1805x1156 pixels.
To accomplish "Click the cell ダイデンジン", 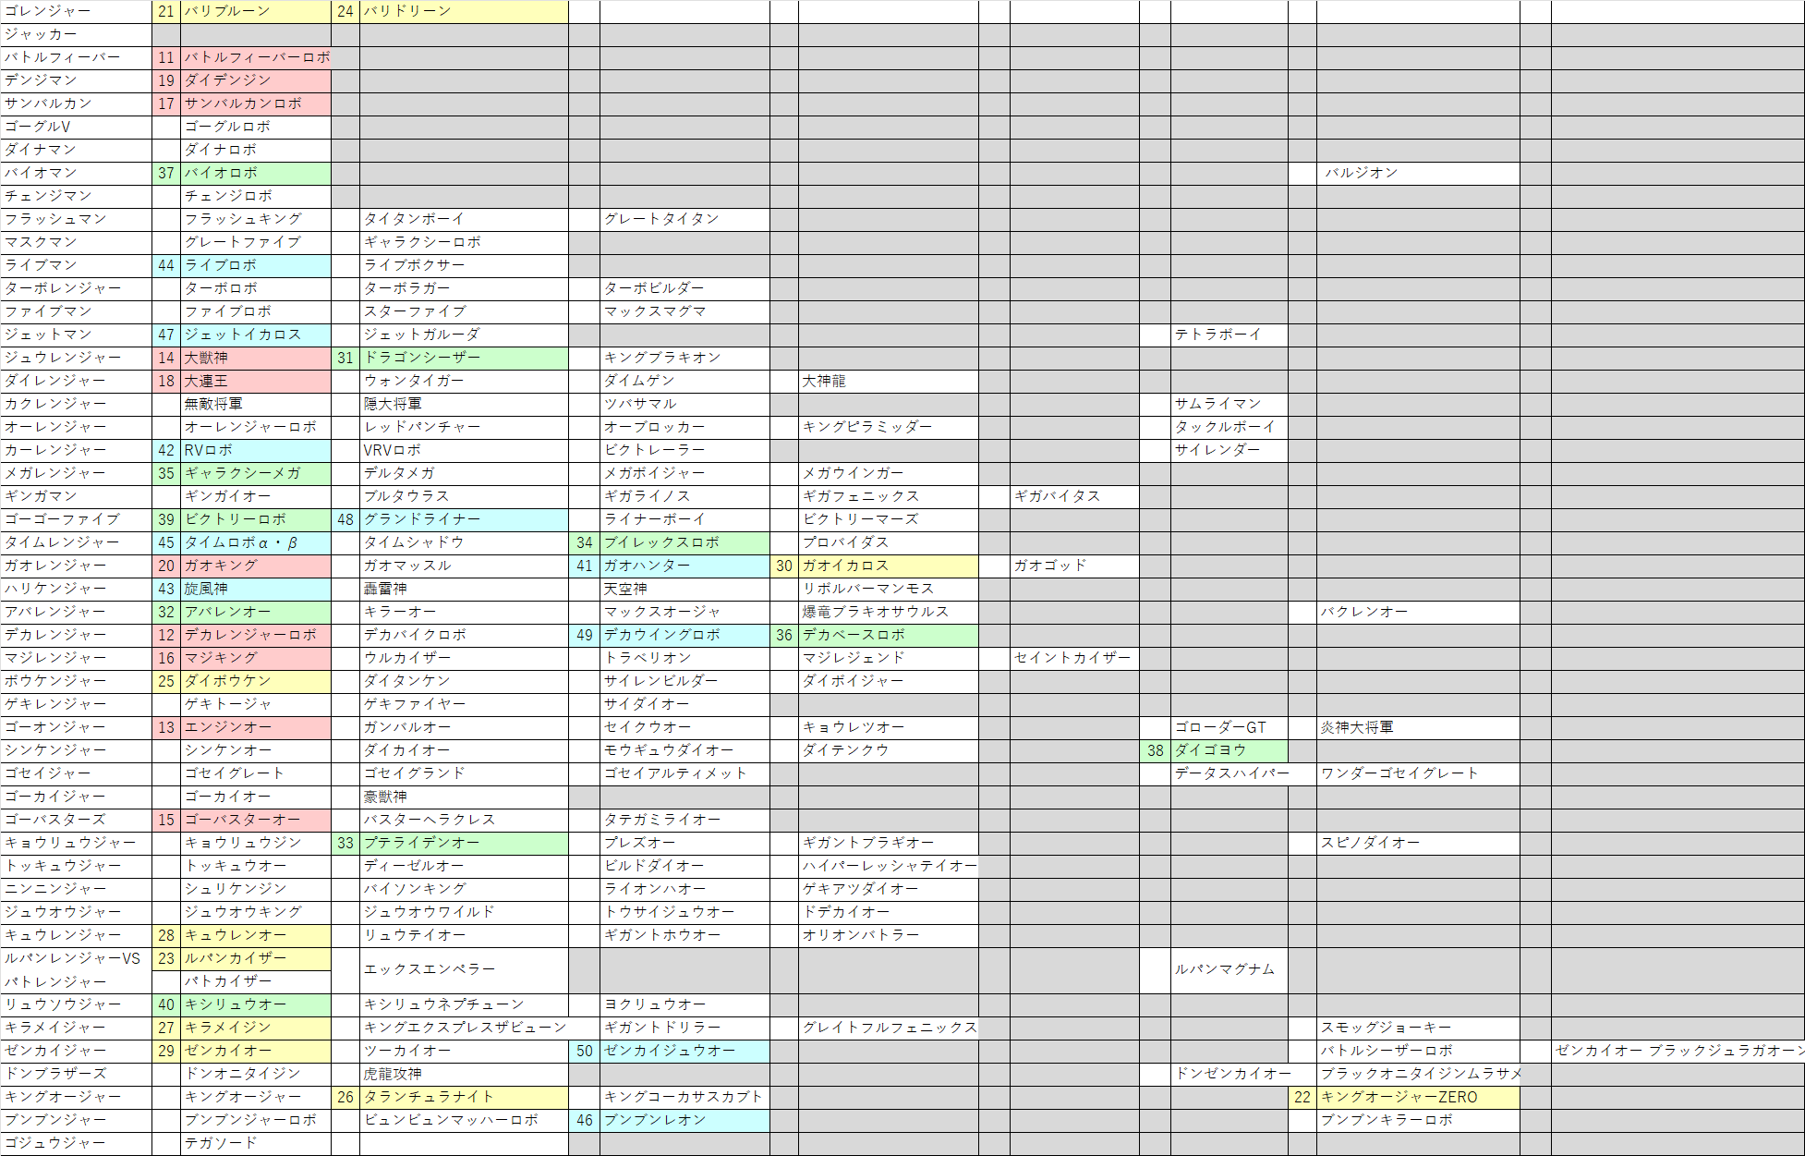I will [256, 80].
